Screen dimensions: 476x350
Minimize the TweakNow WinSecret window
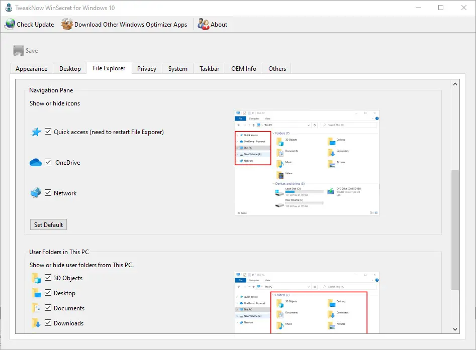coord(418,8)
